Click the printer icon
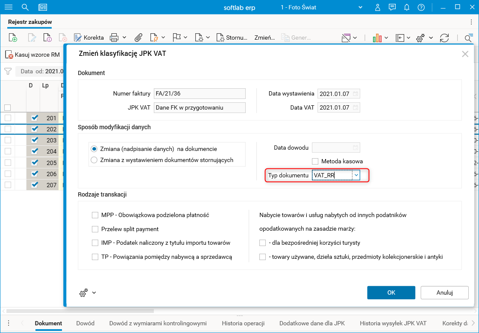 [114, 38]
